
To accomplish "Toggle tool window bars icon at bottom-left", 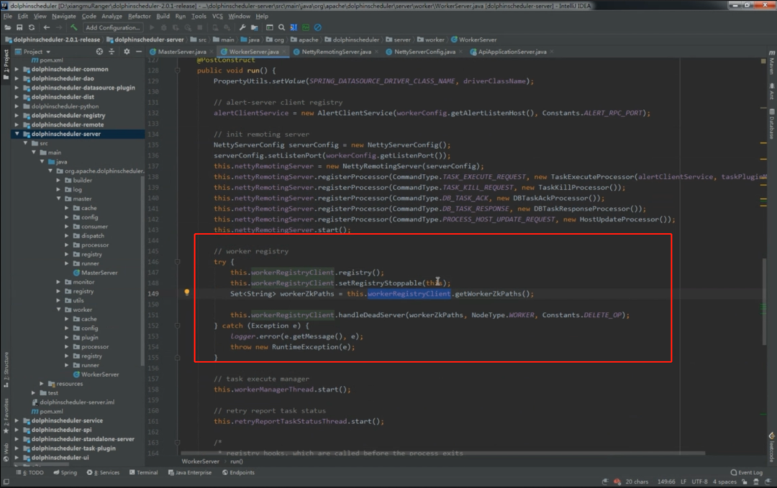I will (6, 482).
